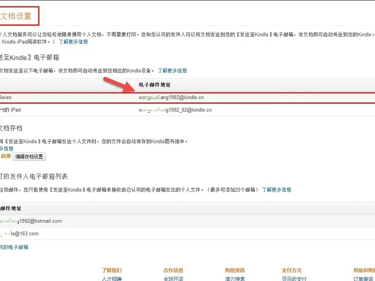Open the 全球开店 footer link
The height and width of the screenshot is (281, 375).
pyautogui.click(x=173, y=279)
